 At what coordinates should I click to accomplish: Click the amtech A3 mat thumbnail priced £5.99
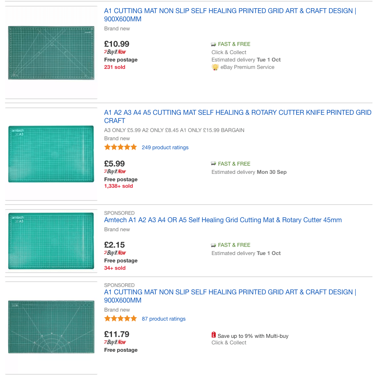pyautogui.click(x=51, y=154)
